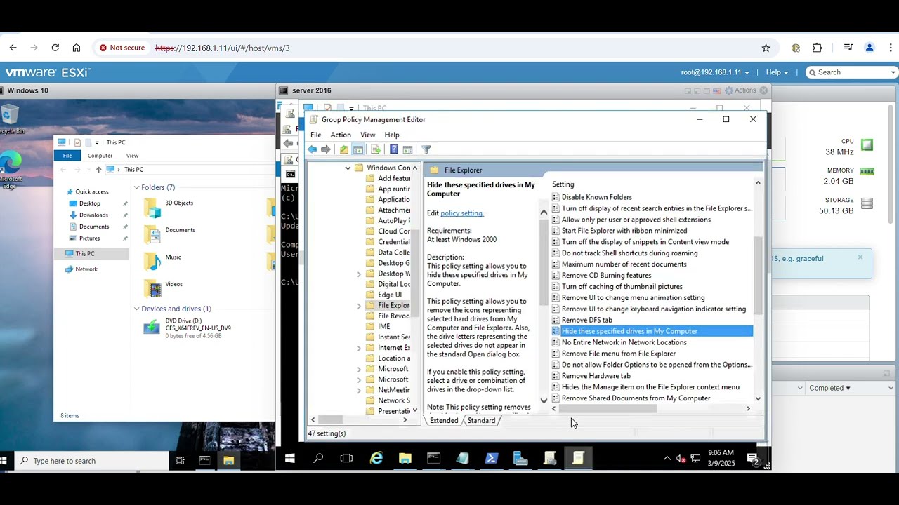Open Action menu in Group Policy Editor
Screen dimensions: 899x505
click(x=341, y=135)
